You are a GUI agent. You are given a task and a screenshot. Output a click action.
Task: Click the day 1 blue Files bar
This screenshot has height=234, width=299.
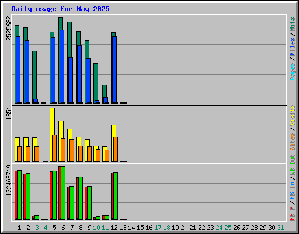point(18,70)
